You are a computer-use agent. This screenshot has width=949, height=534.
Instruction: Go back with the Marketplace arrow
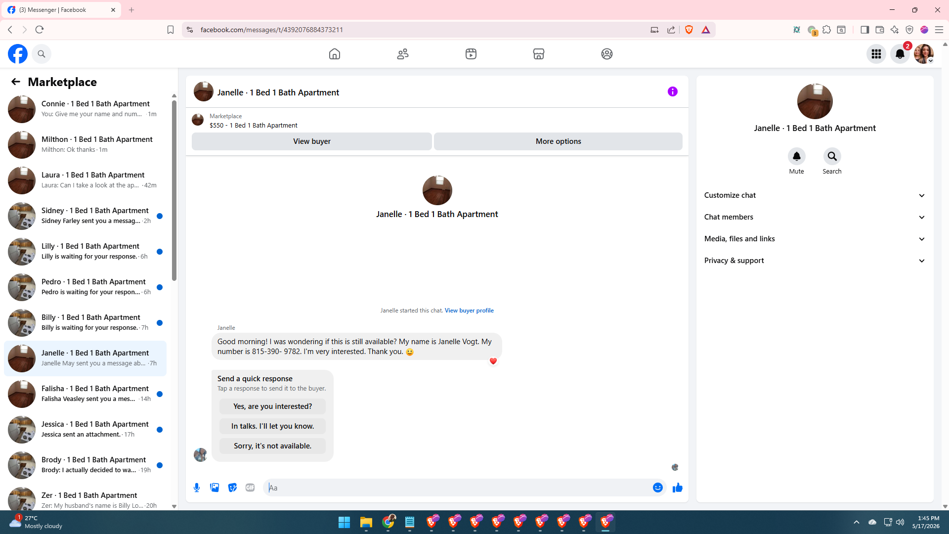click(x=16, y=82)
